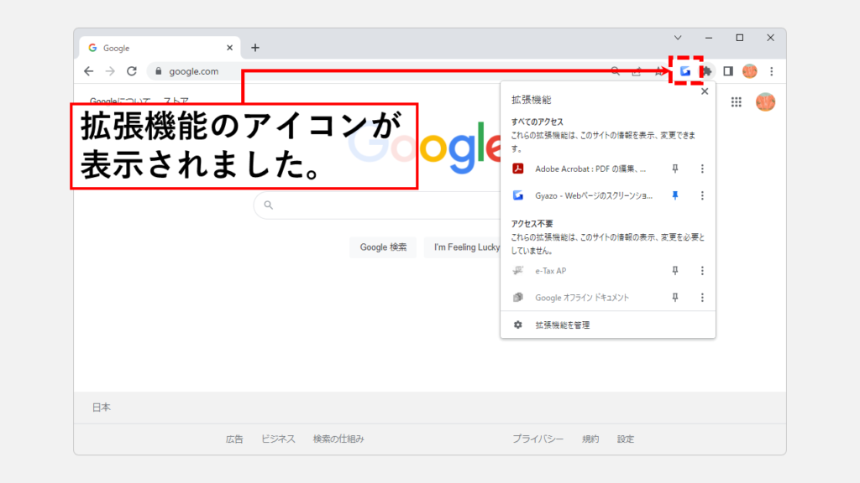This screenshot has height=483, width=860.
Task: Open more options for Gyazo extension
Action: pyautogui.click(x=702, y=195)
